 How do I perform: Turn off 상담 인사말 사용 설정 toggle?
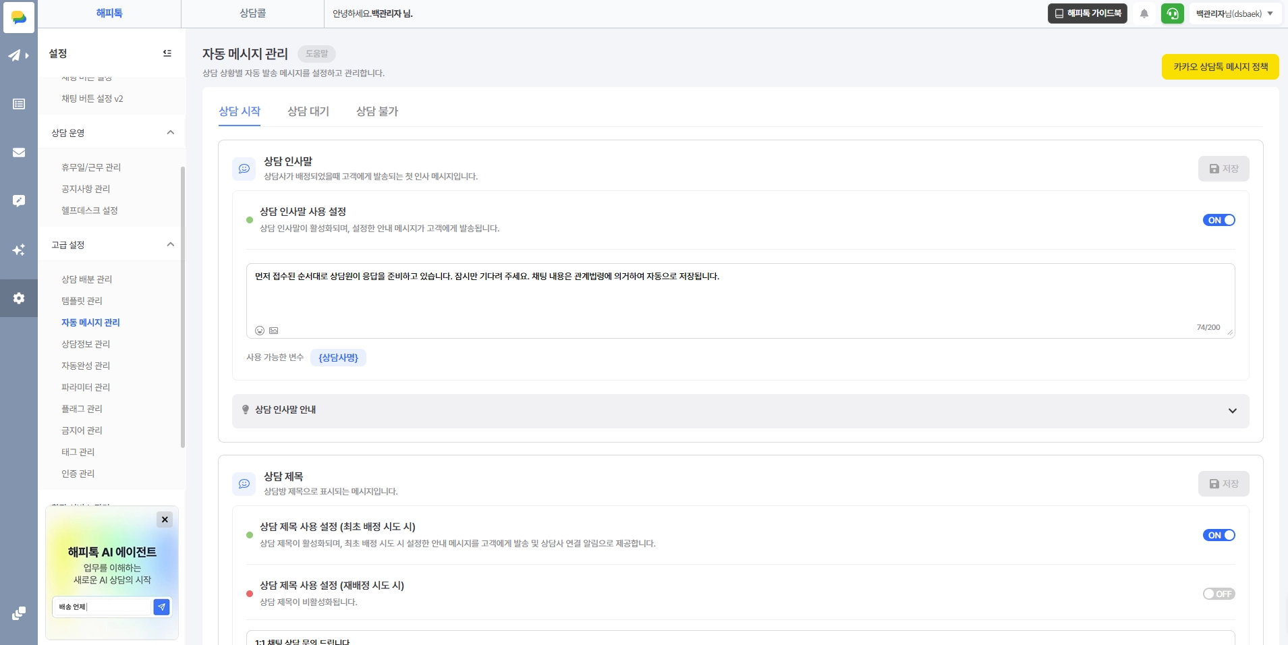[1219, 220]
